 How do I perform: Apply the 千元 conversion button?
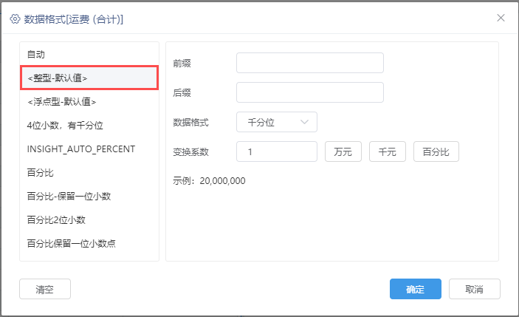coord(388,151)
